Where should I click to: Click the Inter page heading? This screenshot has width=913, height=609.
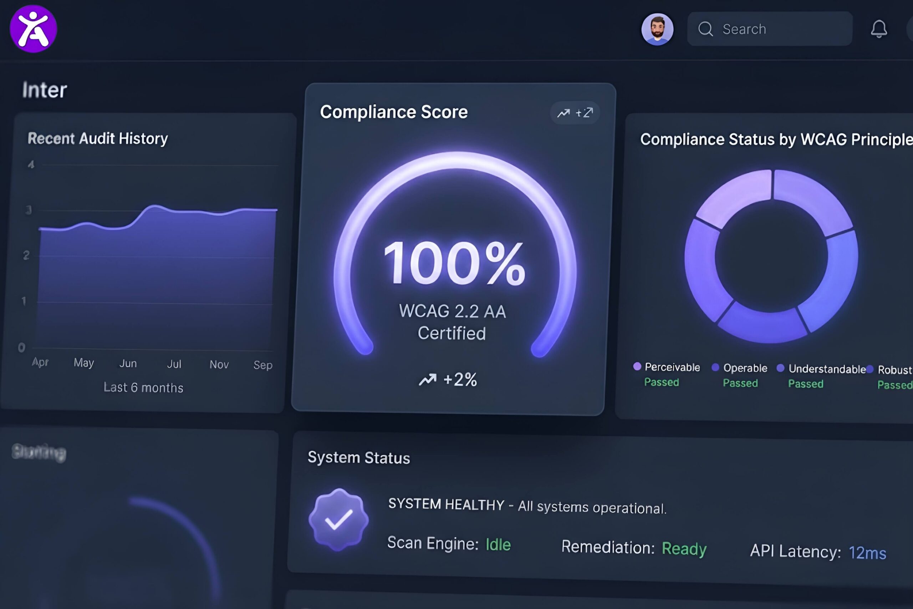point(45,90)
